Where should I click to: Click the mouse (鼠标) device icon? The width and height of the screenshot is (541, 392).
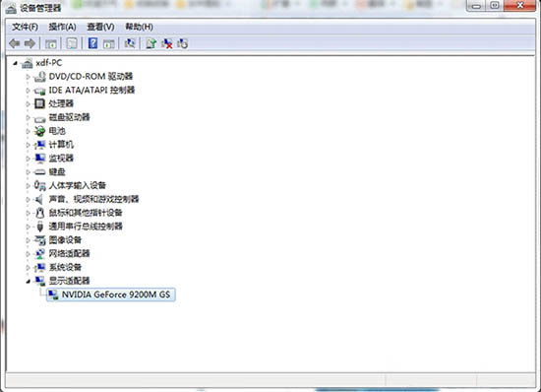pyautogui.click(x=39, y=213)
